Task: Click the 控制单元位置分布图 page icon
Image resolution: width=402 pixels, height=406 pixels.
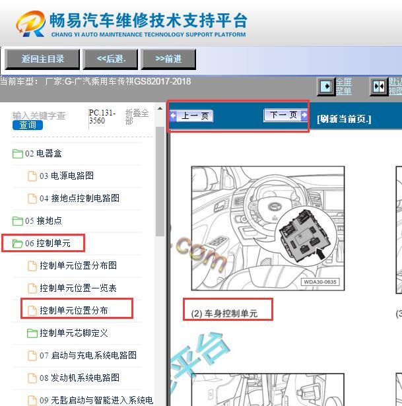Action: click(x=32, y=265)
